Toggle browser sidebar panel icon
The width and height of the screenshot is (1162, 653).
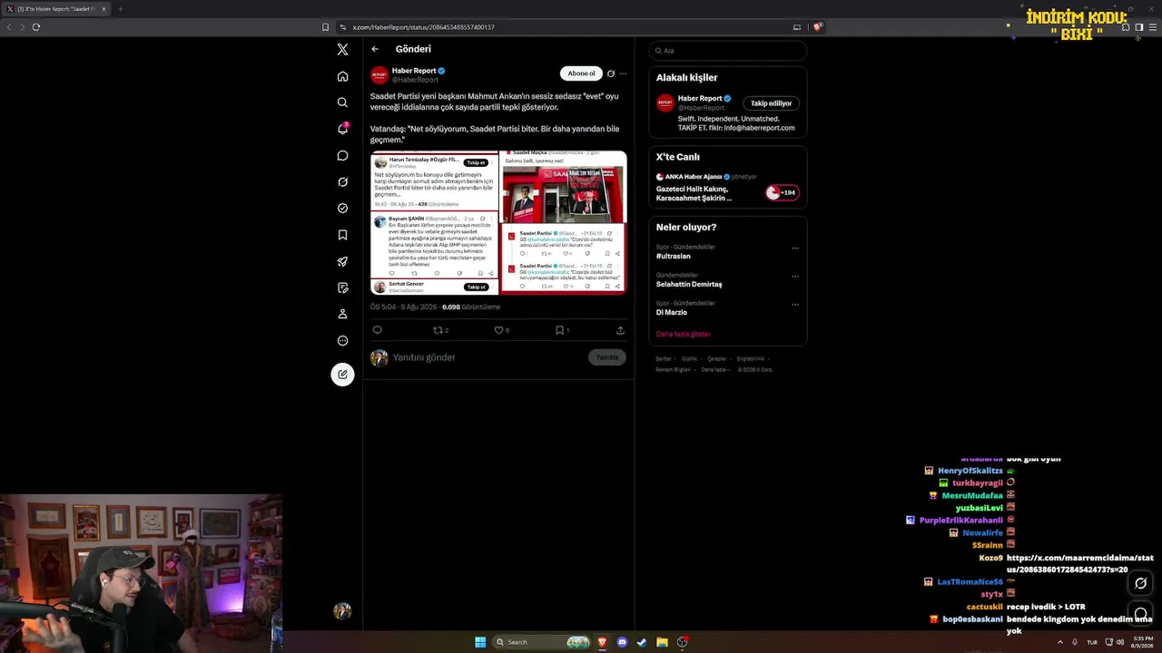point(1139,27)
